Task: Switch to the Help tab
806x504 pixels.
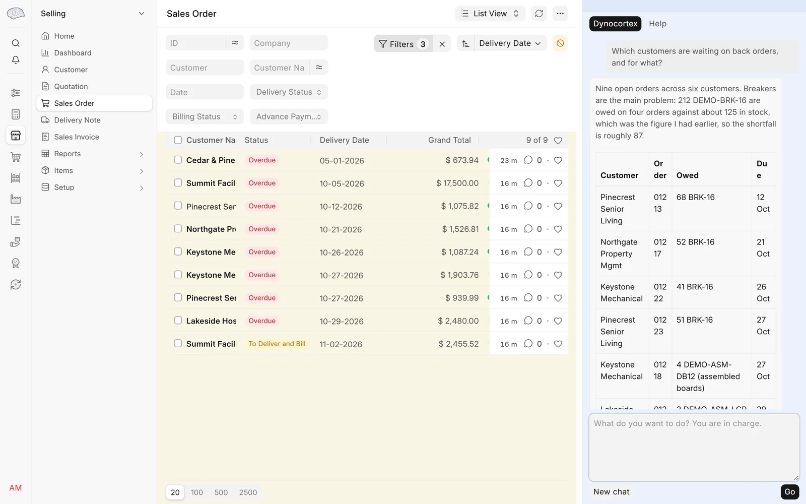Action: click(x=657, y=24)
